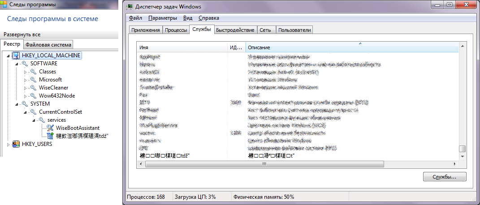Click the vertical scrollbar up arrow
The width and height of the screenshot is (480, 205).
pos(462,46)
